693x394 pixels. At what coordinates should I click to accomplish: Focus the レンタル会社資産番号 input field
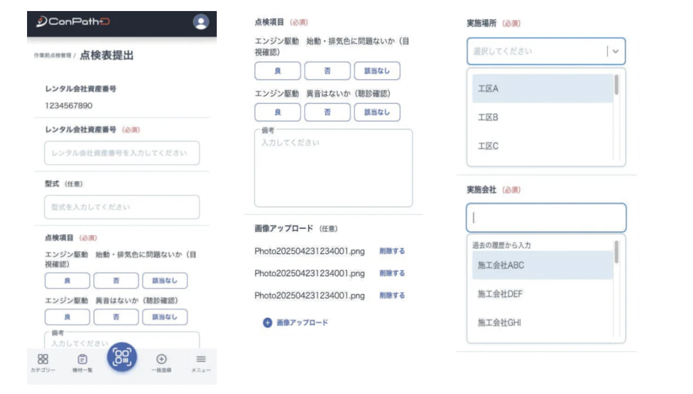pyautogui.click(x=122, y=153)
